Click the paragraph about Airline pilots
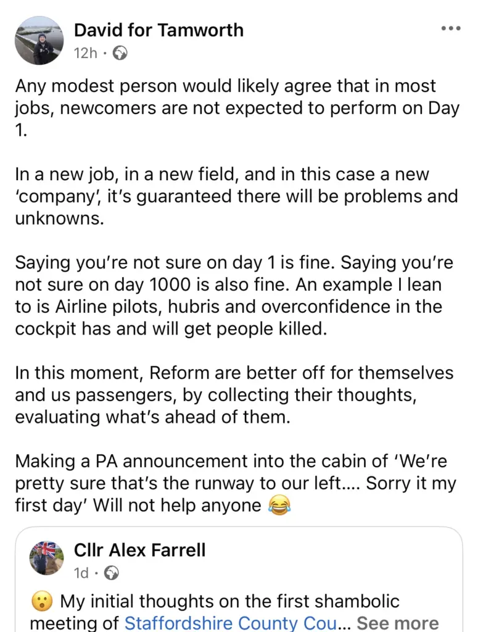Image resolution: width=478 pixels, height=632 pixels. pyautogui.click(x=234, y=296)
